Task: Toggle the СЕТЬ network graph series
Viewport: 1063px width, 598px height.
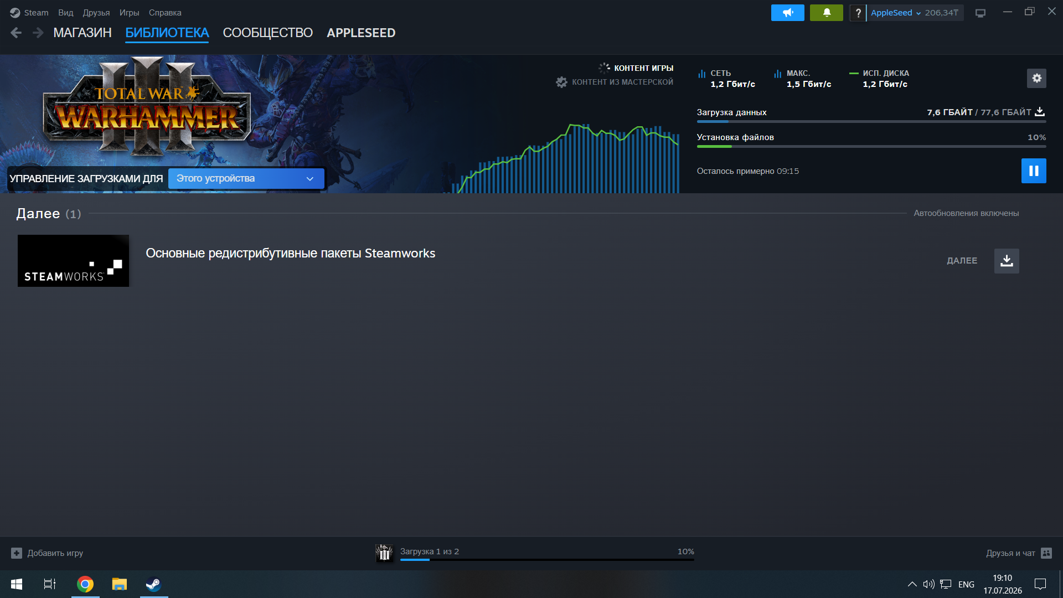Action: pos(727,79)
